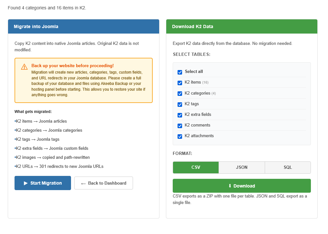The width and height of the screenshot is (328, 234).
Task: Click the Migrate into Joomla panel header
Action: (x=83, y=26)
